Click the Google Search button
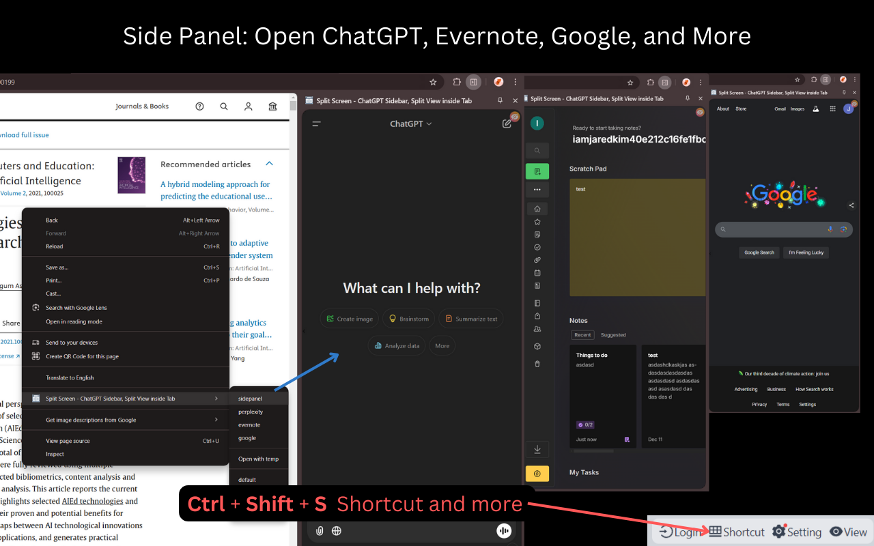 tap(759, 253)
